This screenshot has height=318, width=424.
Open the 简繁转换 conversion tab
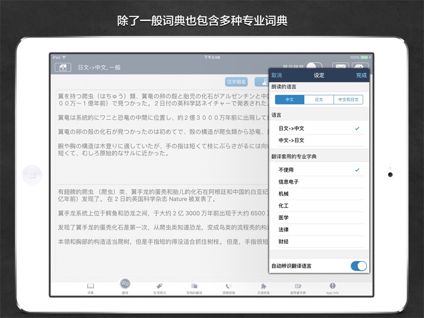coord(229,288)
